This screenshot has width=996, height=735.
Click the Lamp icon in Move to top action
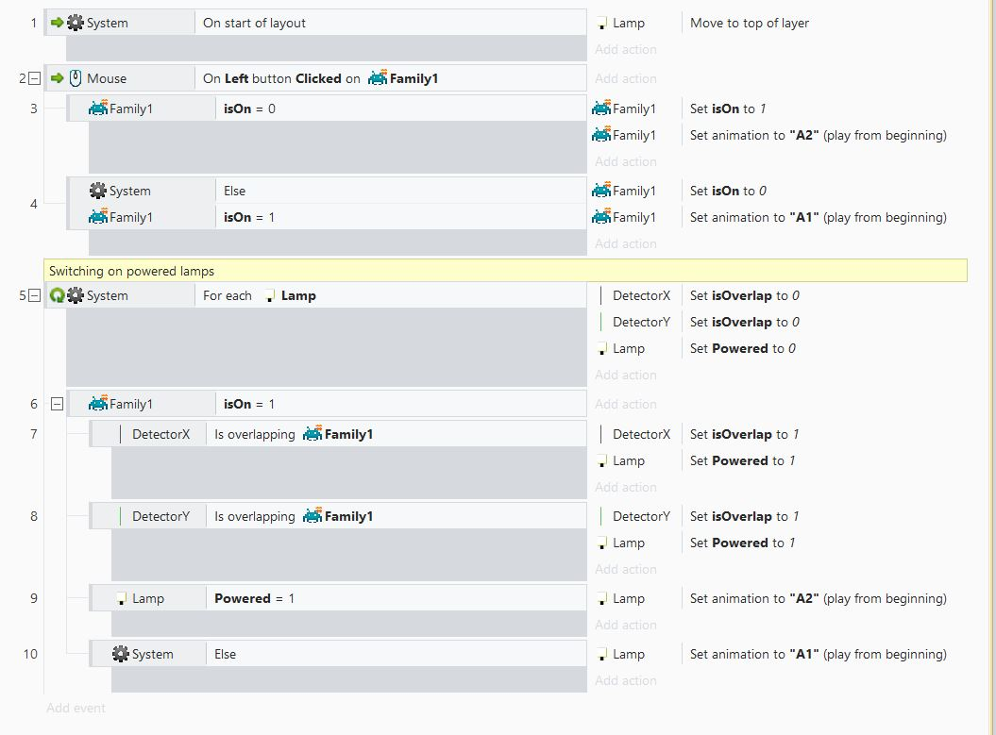point(601,24)
